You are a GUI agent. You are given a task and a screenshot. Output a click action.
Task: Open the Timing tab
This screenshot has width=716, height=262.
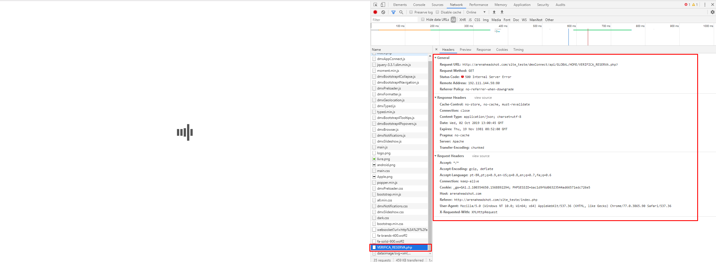point(518,50)
